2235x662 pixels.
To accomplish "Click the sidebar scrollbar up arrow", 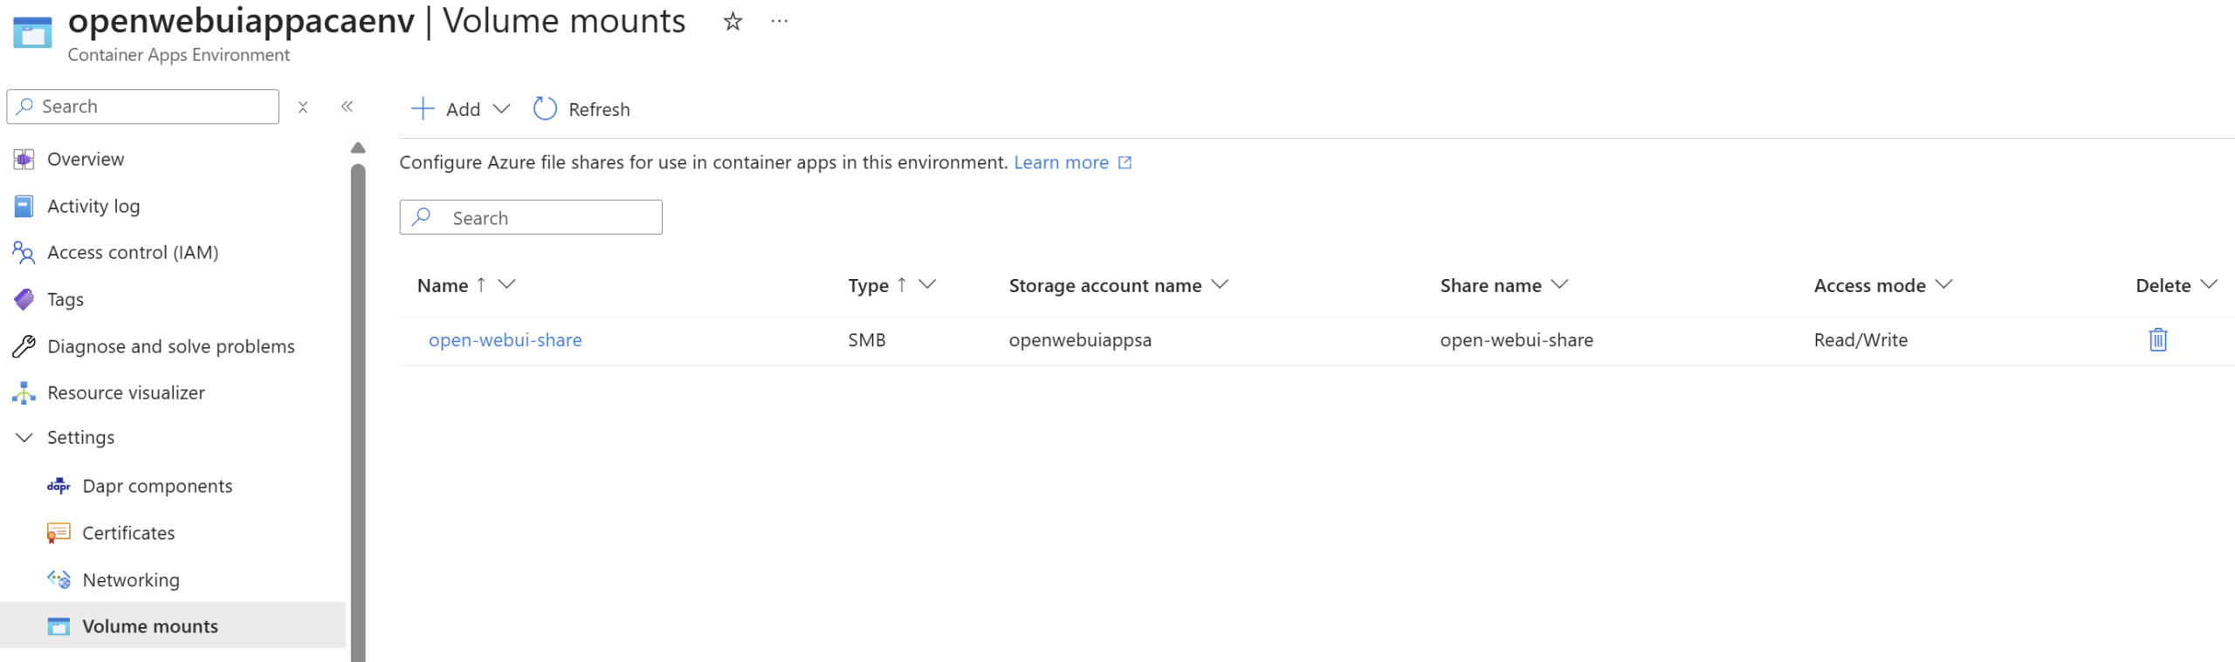I will tap(358, 147).
